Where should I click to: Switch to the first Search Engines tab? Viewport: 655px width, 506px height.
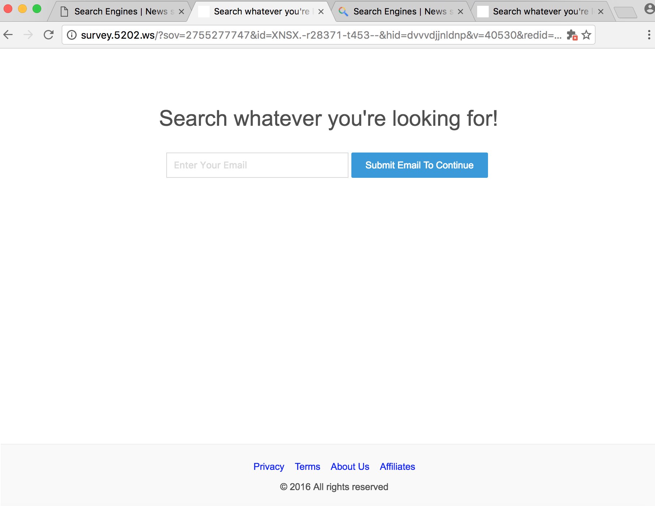click(120, 12)
